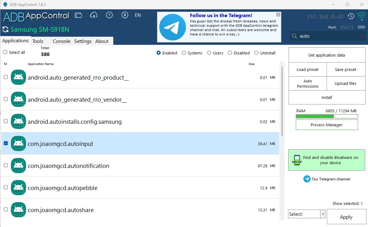The image size is (368, 227).
Task: Open help question mark icon
Action: pyautogui.click(x=109, y=15)
